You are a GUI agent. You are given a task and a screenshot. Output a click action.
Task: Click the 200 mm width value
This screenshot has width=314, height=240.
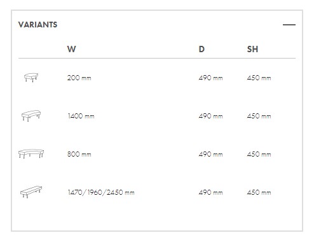(x=79, y=78)
